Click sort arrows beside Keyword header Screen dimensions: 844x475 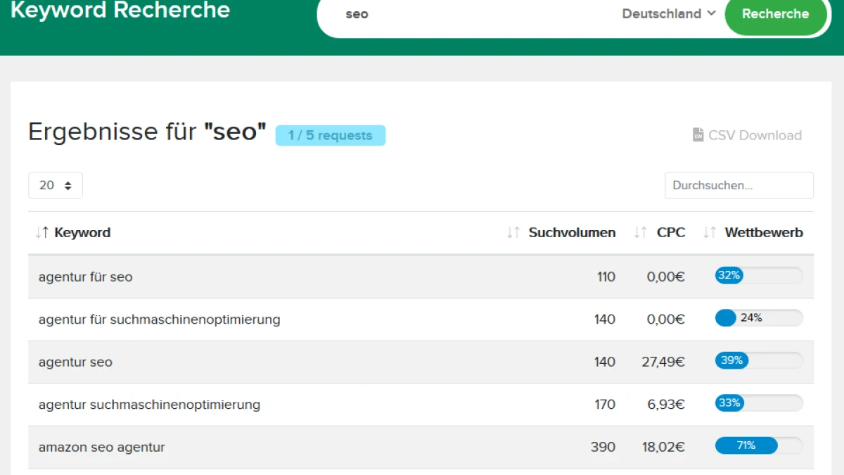point(42,232)
